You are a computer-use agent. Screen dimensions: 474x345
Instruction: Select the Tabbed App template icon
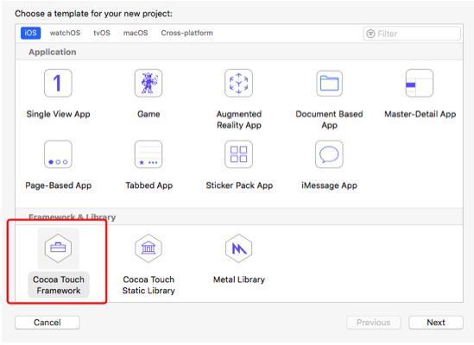click(149, 154)
